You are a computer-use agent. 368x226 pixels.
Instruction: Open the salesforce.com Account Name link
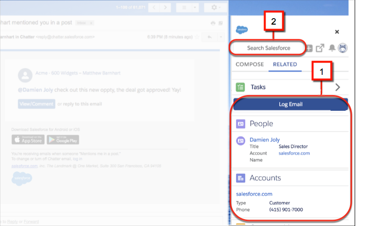[294, 153]
